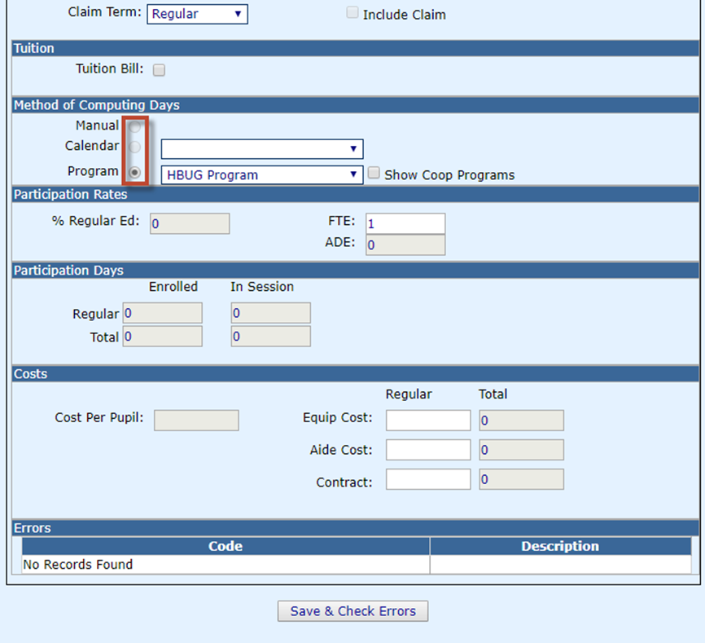This screenshot has height=643, width=705.
Task: Click the Regular Equip Cost field
Action: pyautogui.click(x=428, y=421)
